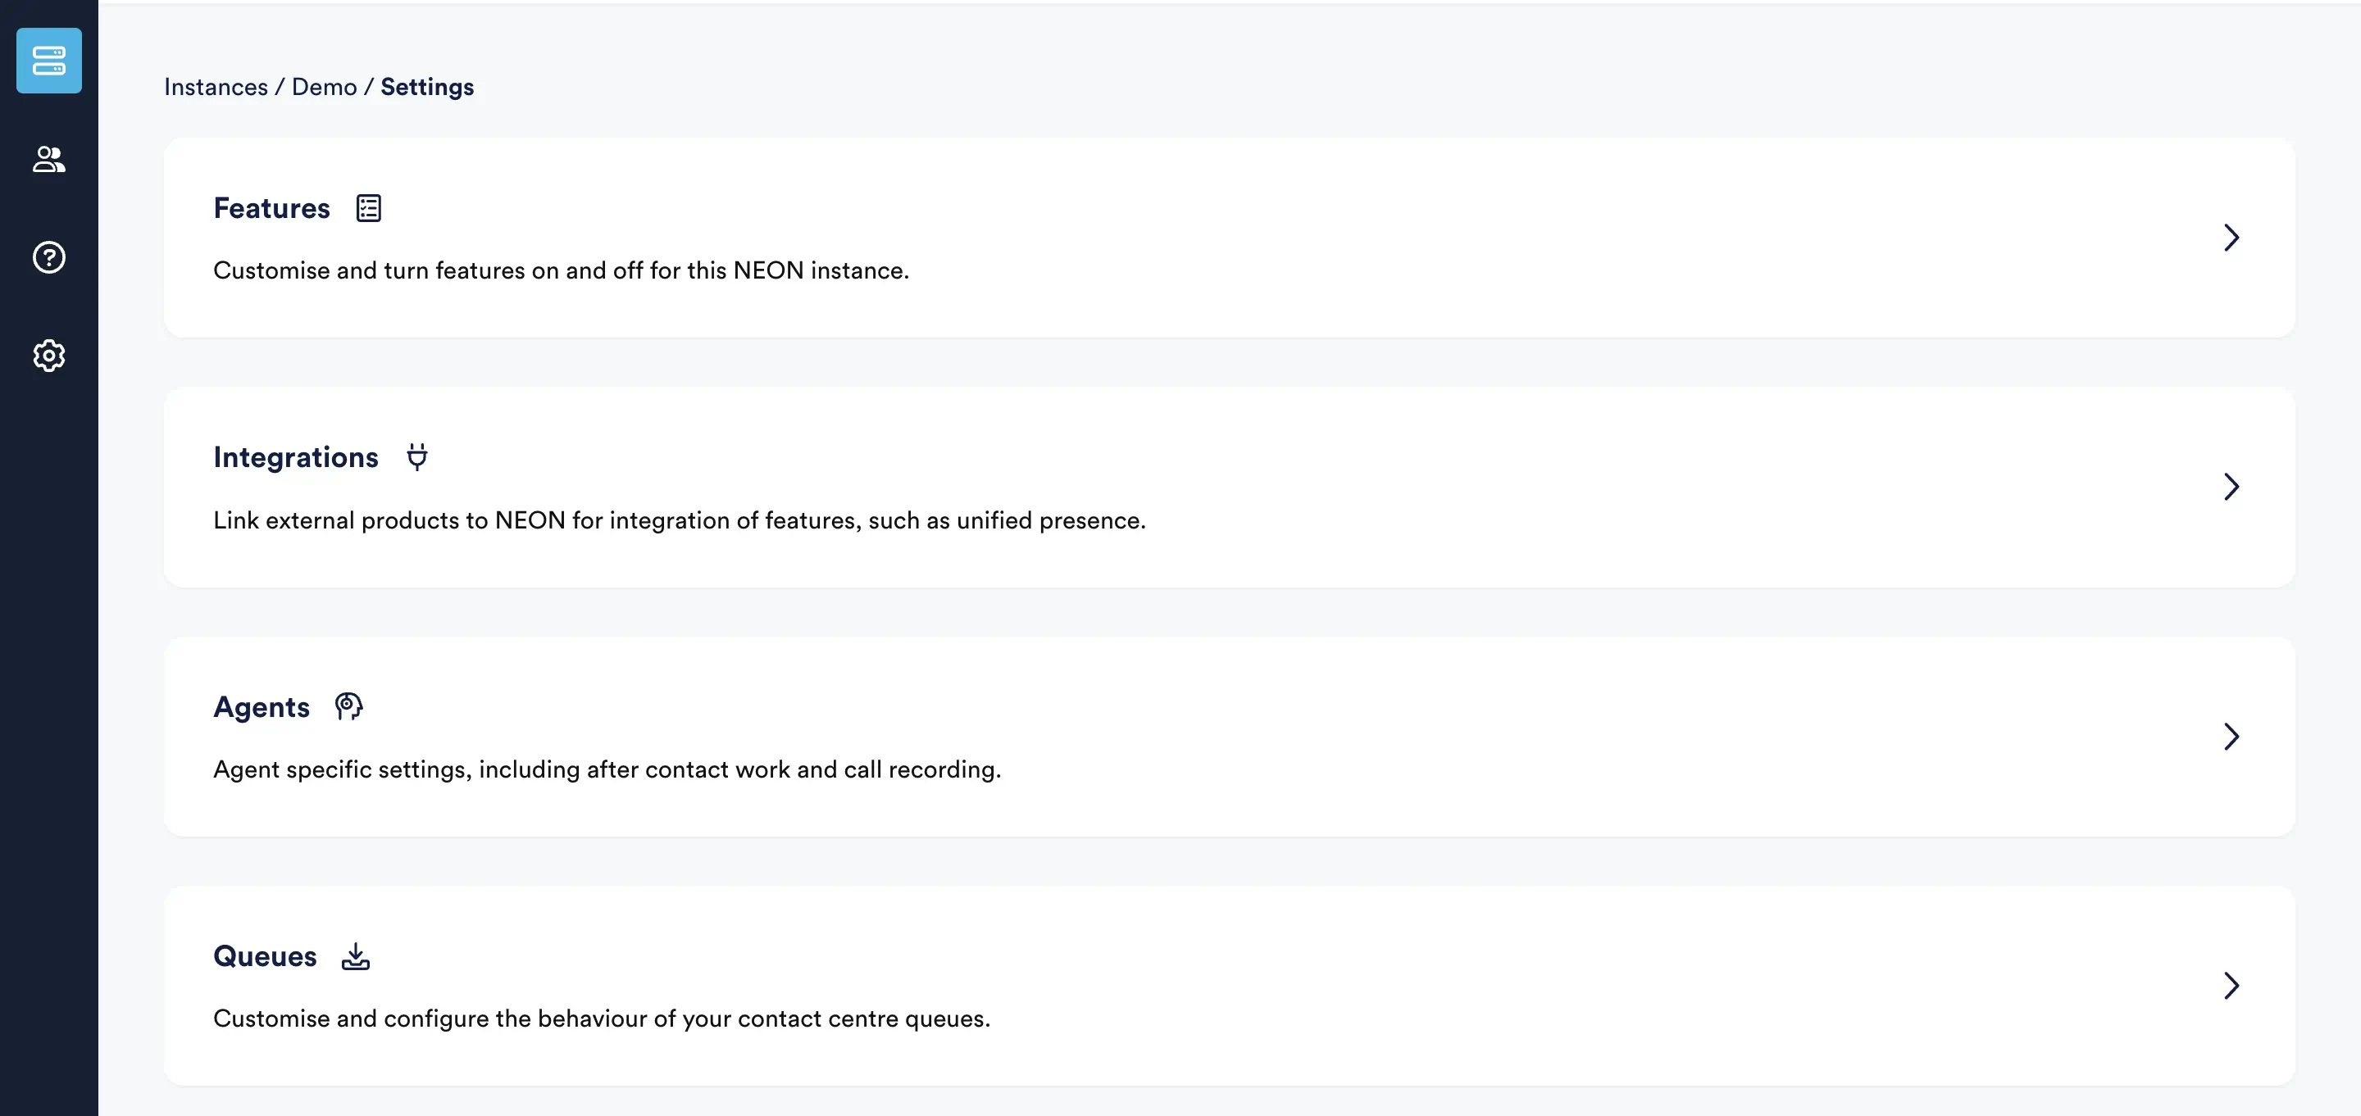Select the Settings breadcrumb item

[x=427, y=87]
